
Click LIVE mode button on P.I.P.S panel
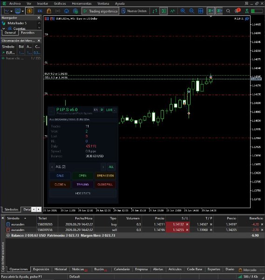pyautogui.click(x=109, y=110)
